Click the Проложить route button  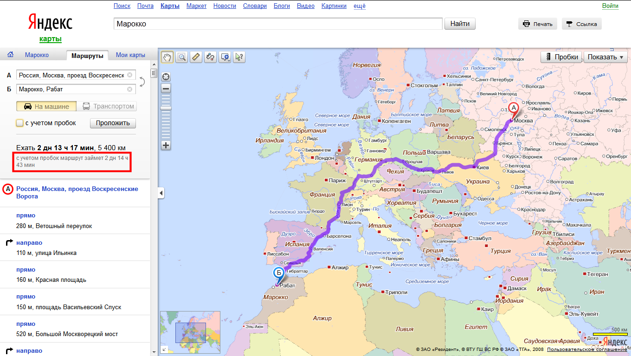point(113,123)
